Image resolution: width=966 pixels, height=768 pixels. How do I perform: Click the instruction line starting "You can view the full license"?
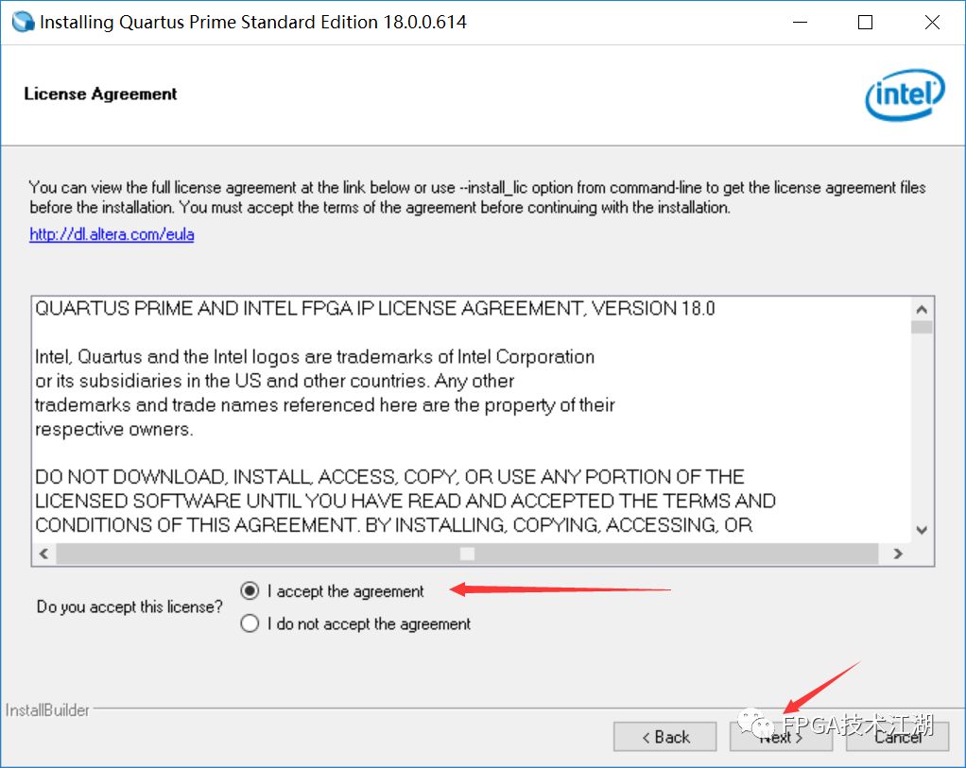477,187
